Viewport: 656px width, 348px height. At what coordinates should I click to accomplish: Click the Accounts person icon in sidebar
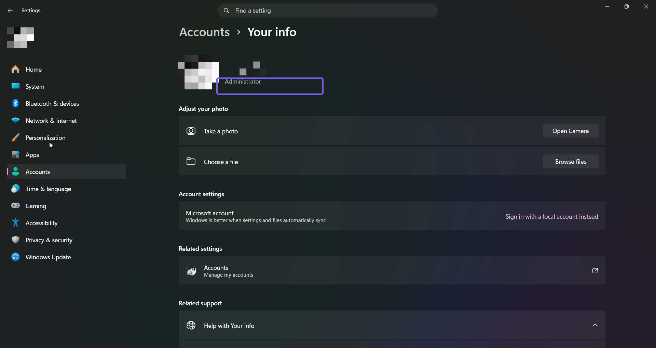pyautogui.click(x=15, y=172)
